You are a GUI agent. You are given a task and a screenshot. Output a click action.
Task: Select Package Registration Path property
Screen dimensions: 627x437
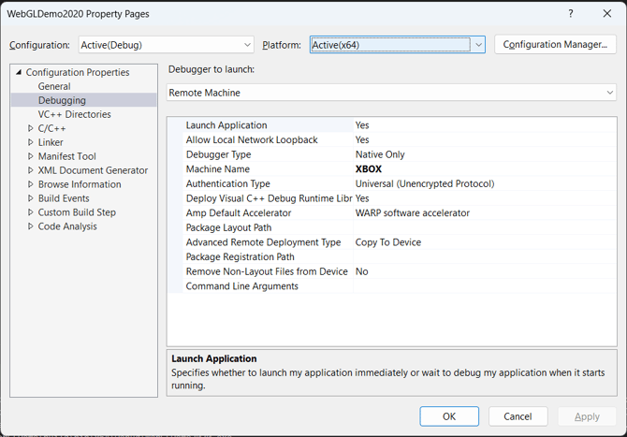pyautogui.click(x=240, y=256)
